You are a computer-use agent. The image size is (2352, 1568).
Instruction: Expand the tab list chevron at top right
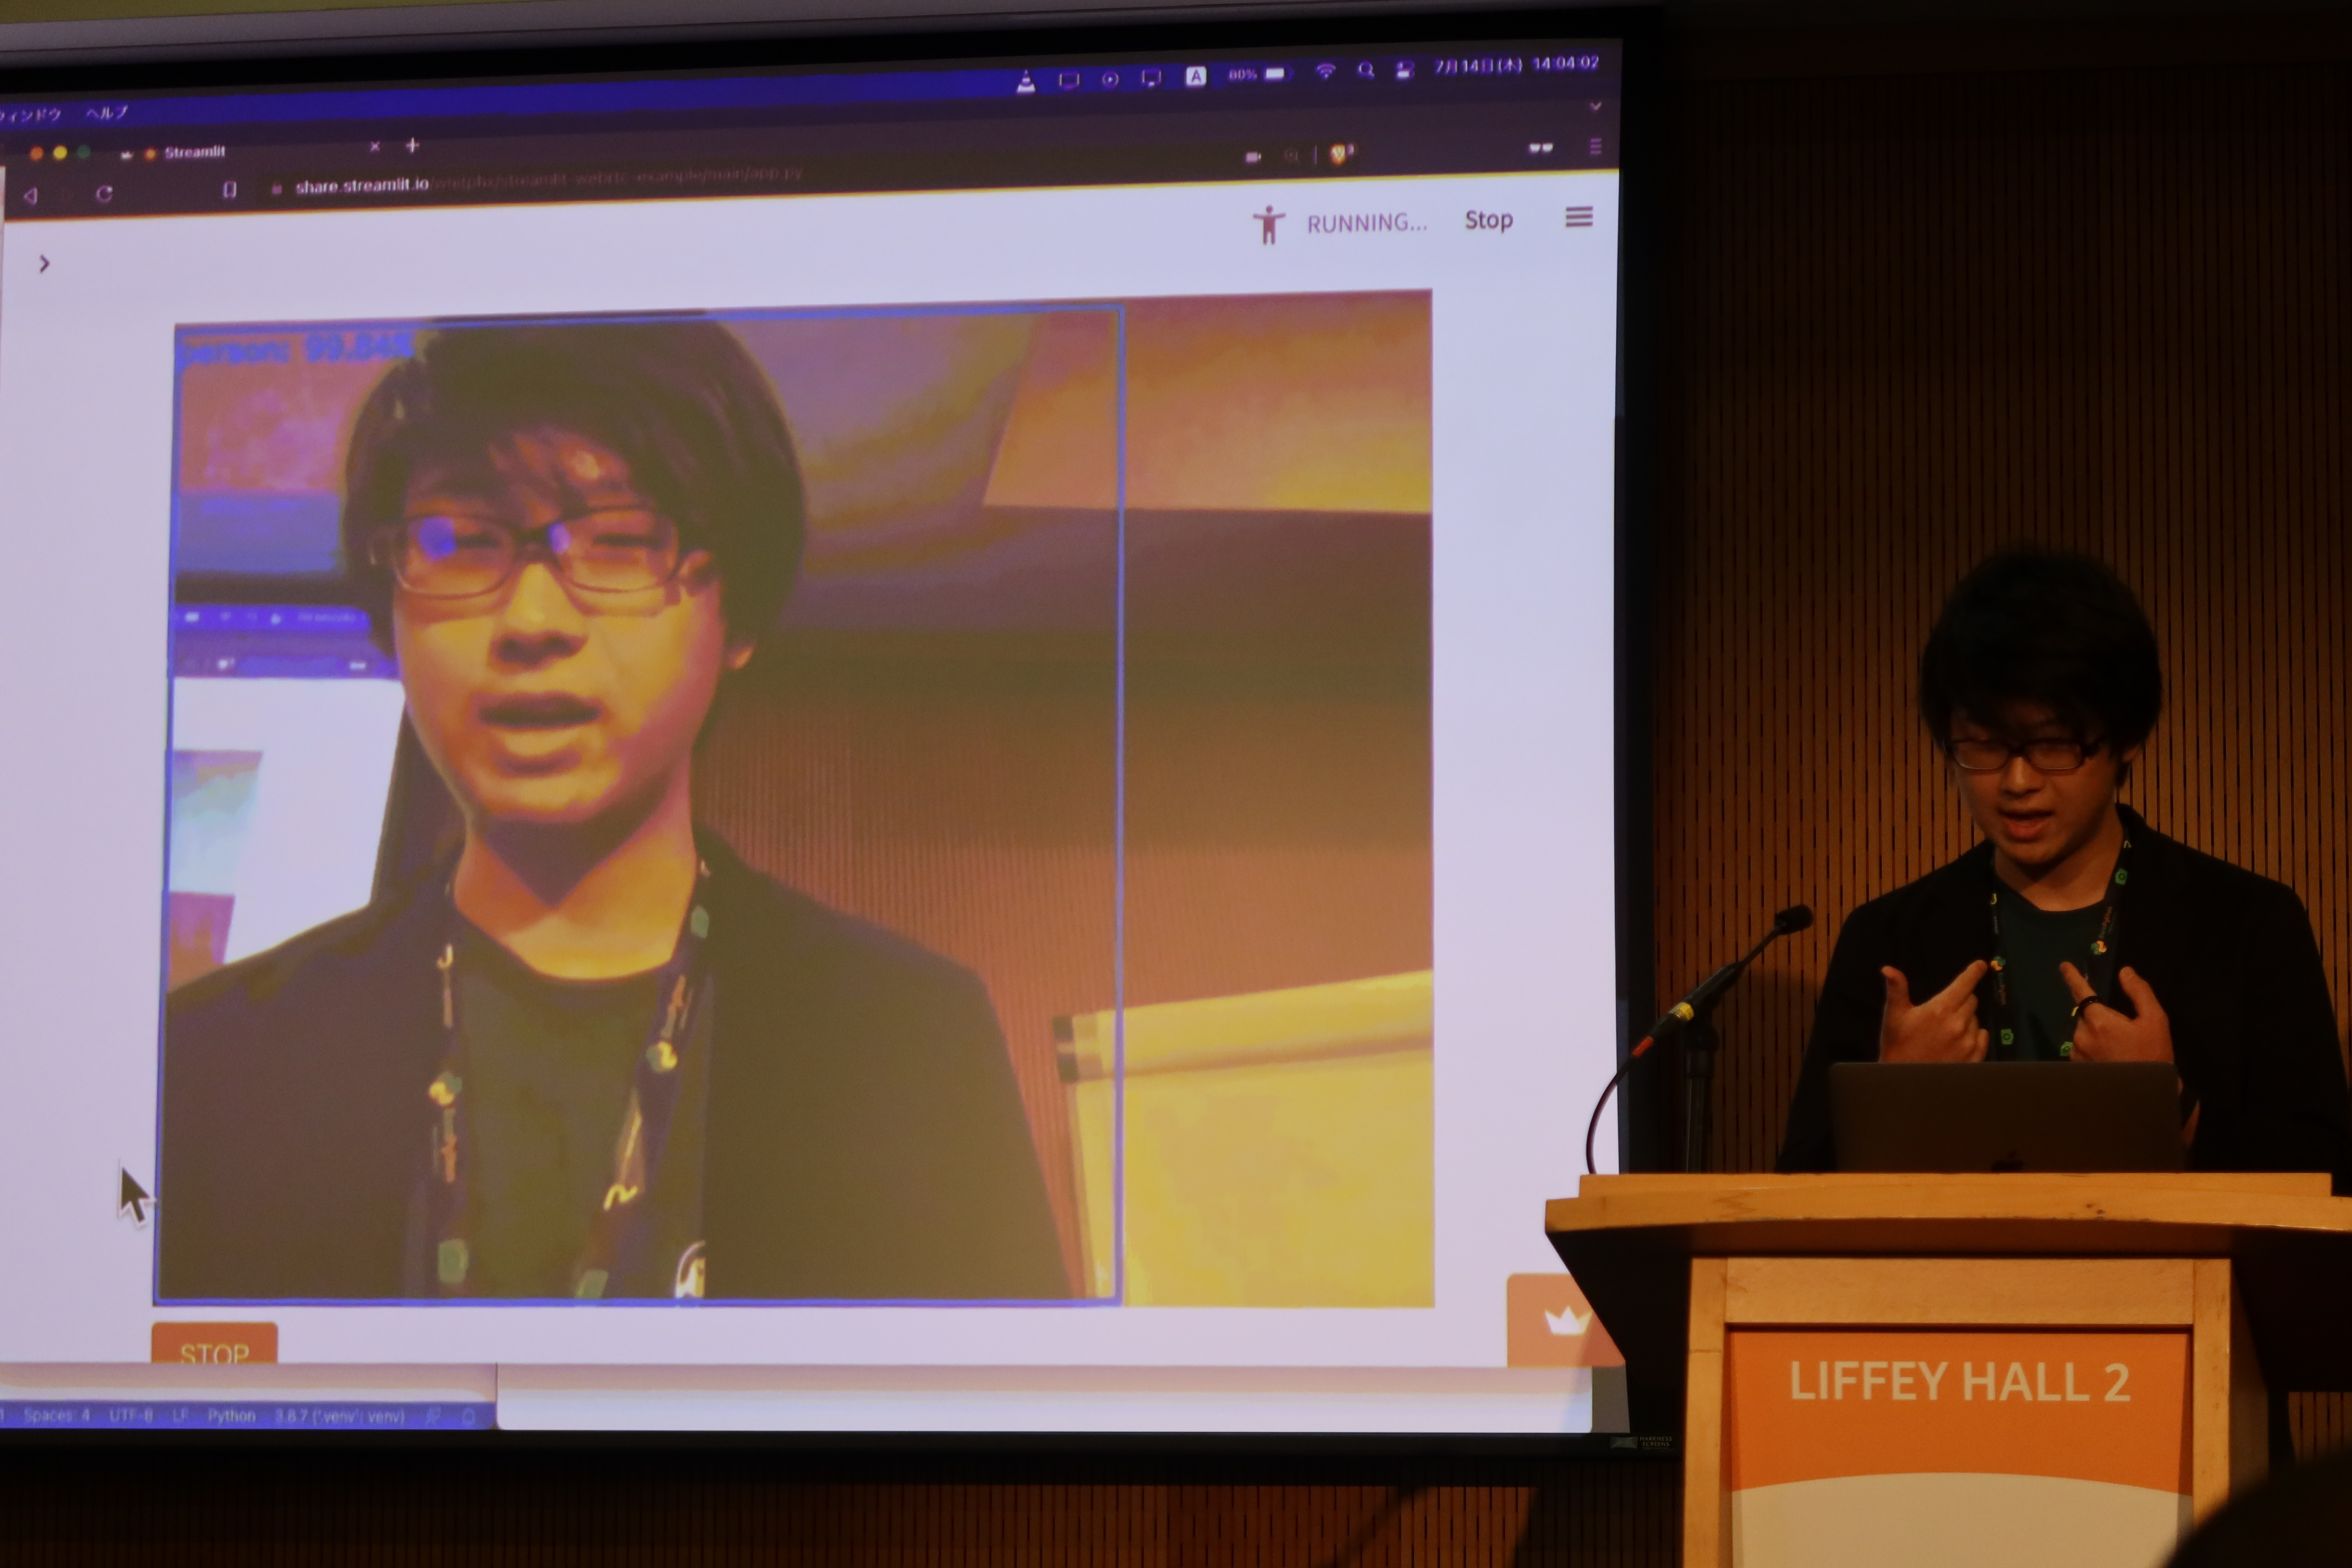1595,106
